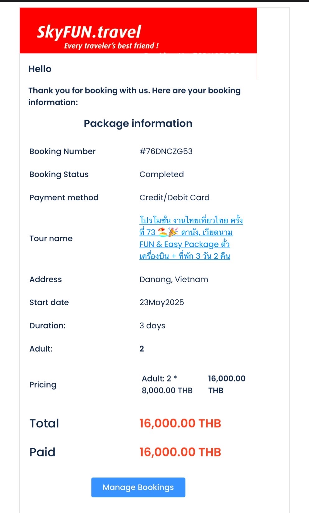Click the Booking Number label
Screen dimensions: 309x513
[x=63, y=151]
